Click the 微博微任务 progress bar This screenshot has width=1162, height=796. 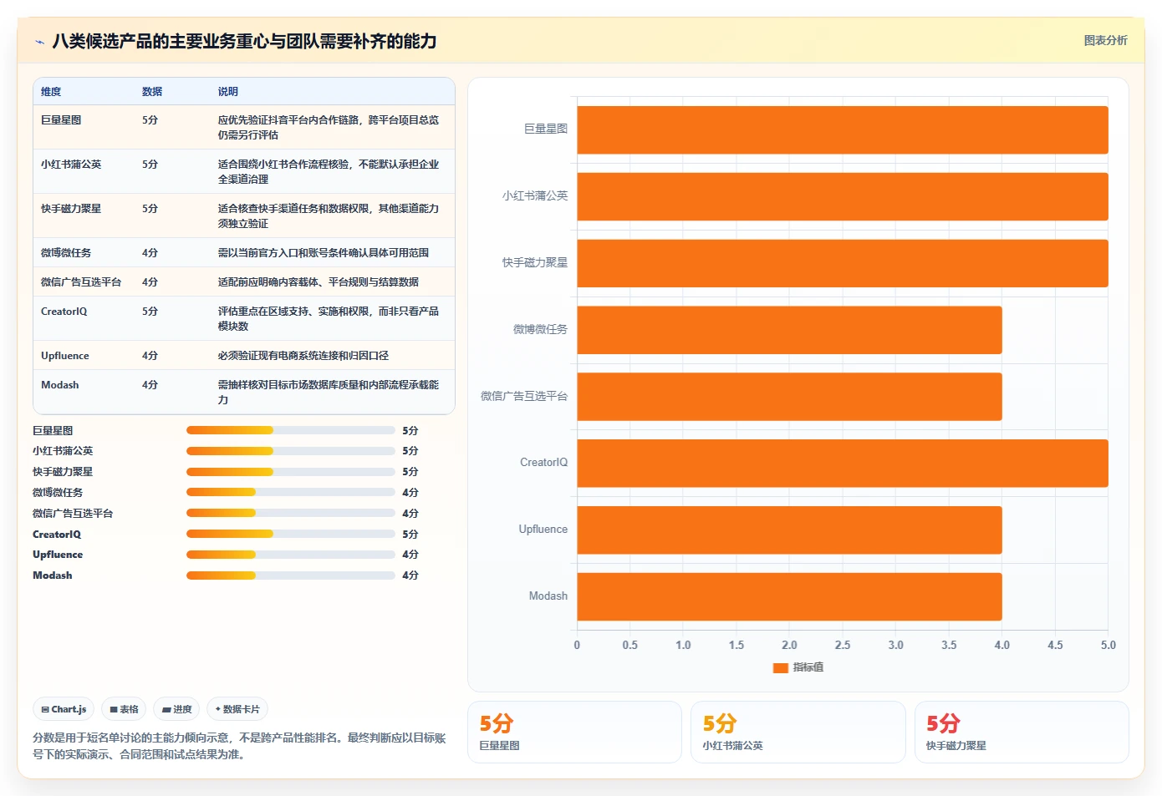click(290, 492)
